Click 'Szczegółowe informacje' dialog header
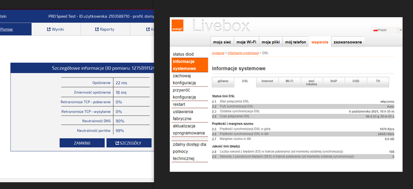 (x=82, y=69)
